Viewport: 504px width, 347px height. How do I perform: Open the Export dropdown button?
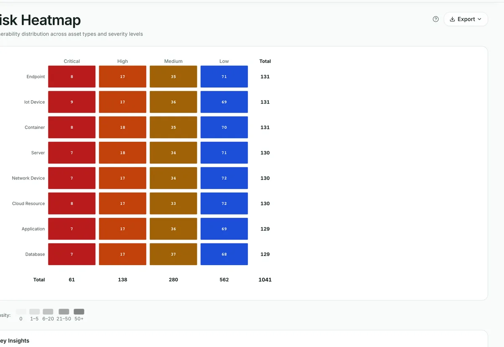[x=465, y=19]
